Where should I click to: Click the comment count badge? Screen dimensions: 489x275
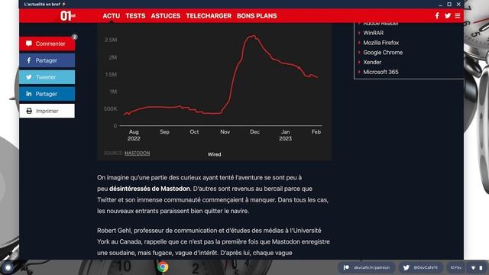coord(75,37)
